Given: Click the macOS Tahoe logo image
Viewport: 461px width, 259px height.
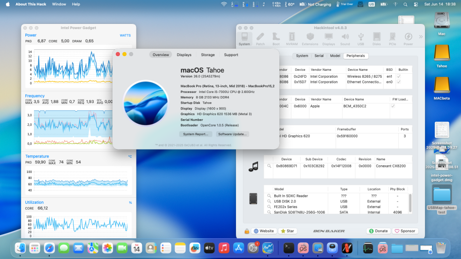Looking at the screenshot, I should 146,103.
